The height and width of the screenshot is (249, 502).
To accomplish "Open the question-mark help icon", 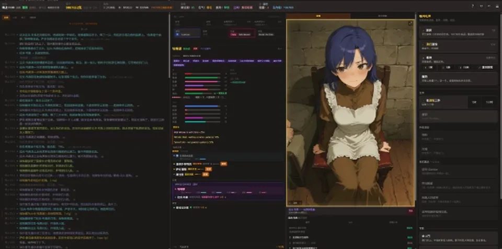I will coord(473,6).
